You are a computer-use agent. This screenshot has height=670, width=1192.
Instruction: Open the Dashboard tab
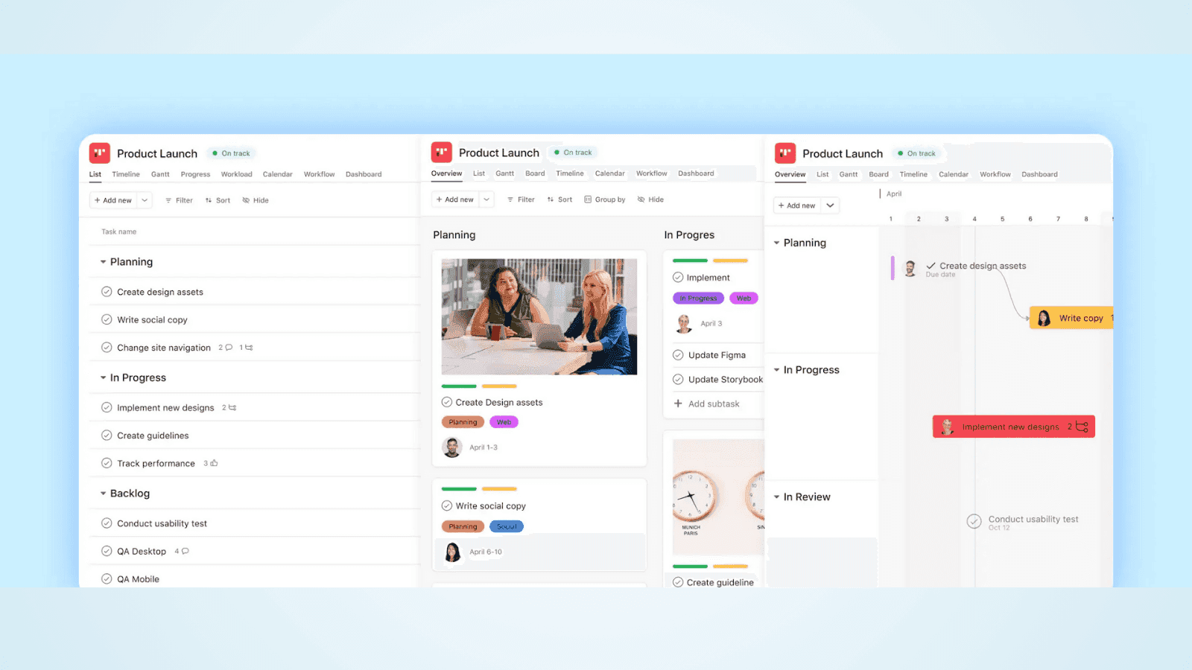click(364, 173)
